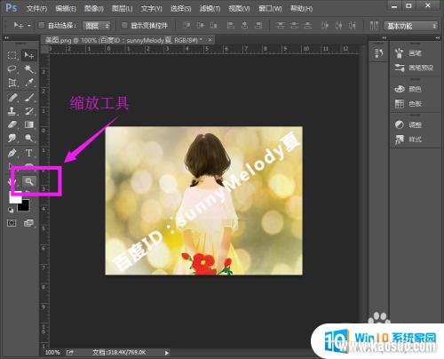The image size is (444, 359).
Task: Enable the 自动选择 (Auto-Select) checkbox
Action: click(42, 26)
